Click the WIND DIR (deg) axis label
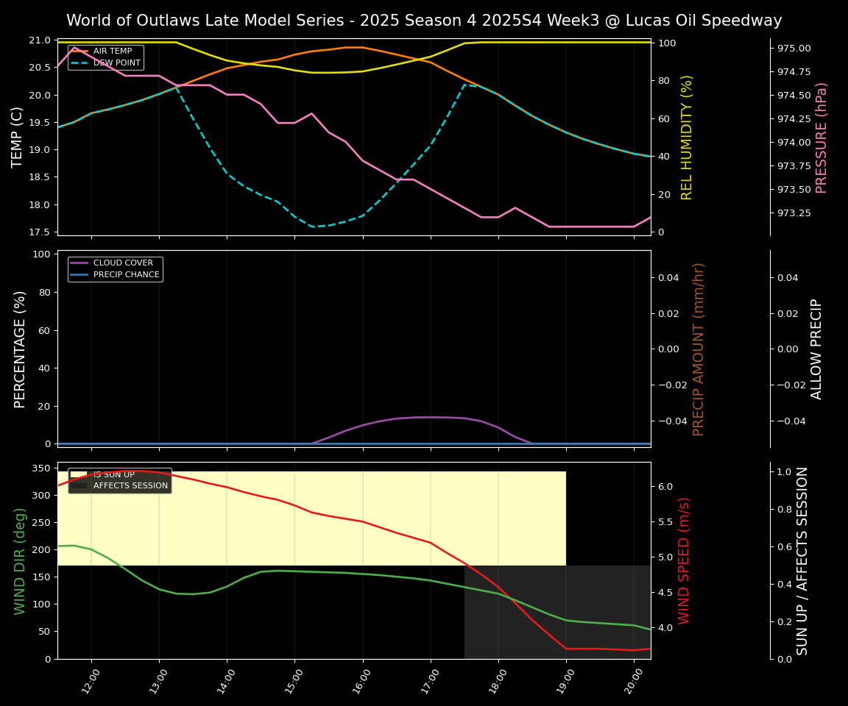Viewport: 848px width, 706px height. [21, 560]
